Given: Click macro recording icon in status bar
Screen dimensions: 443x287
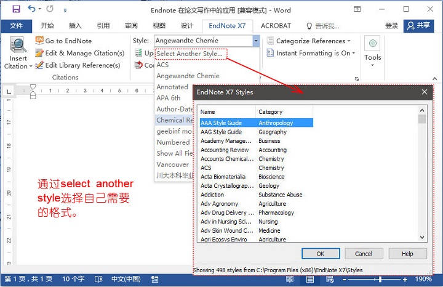Looking at the screenshot, I should [x=154, y=280].
